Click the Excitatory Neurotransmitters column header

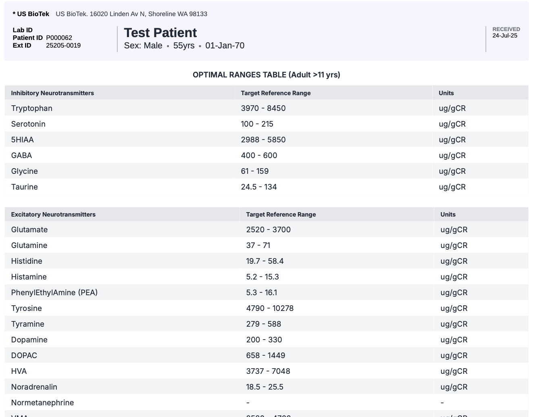tap(53, 215)
